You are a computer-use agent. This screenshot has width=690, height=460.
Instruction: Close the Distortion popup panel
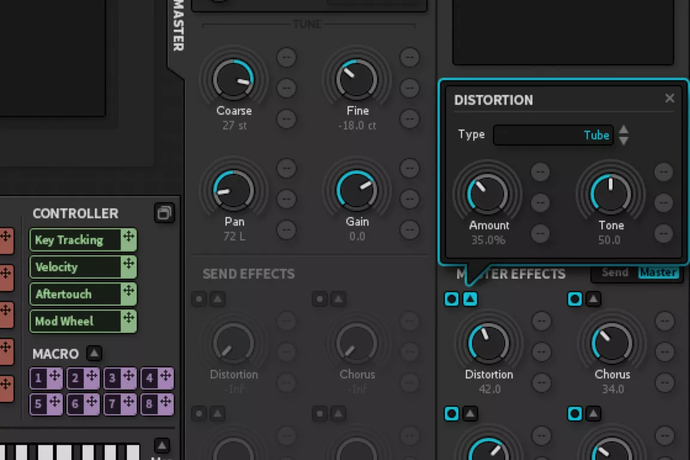tap(670, 98)
